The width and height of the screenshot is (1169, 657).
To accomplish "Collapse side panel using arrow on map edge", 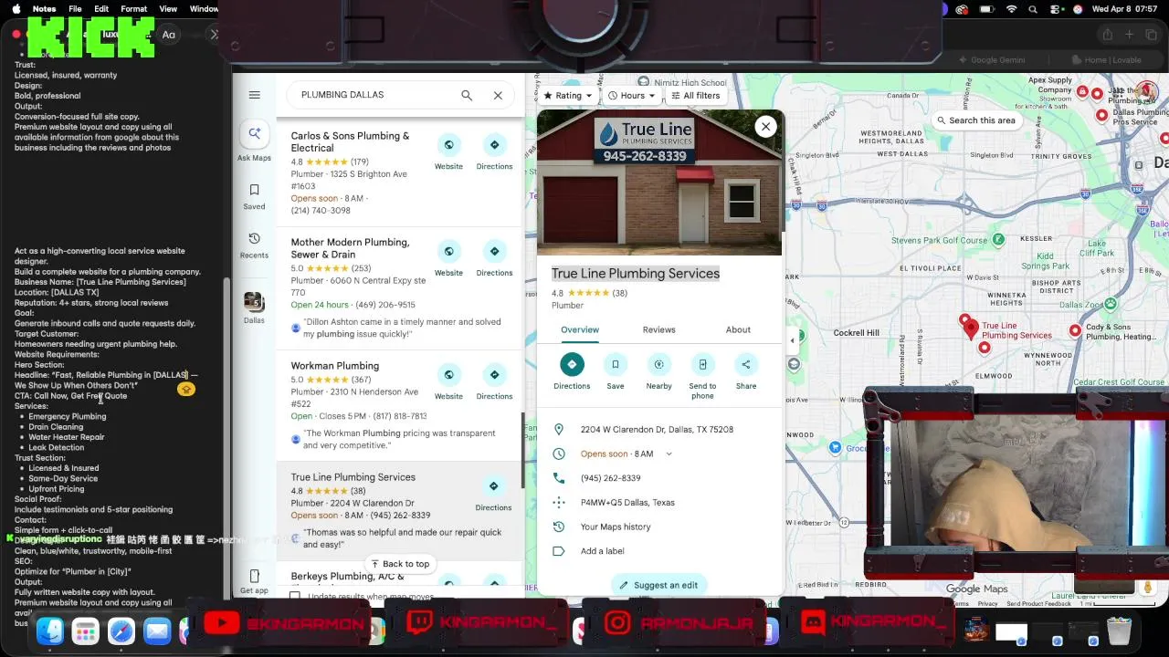I will click(793, 340).
